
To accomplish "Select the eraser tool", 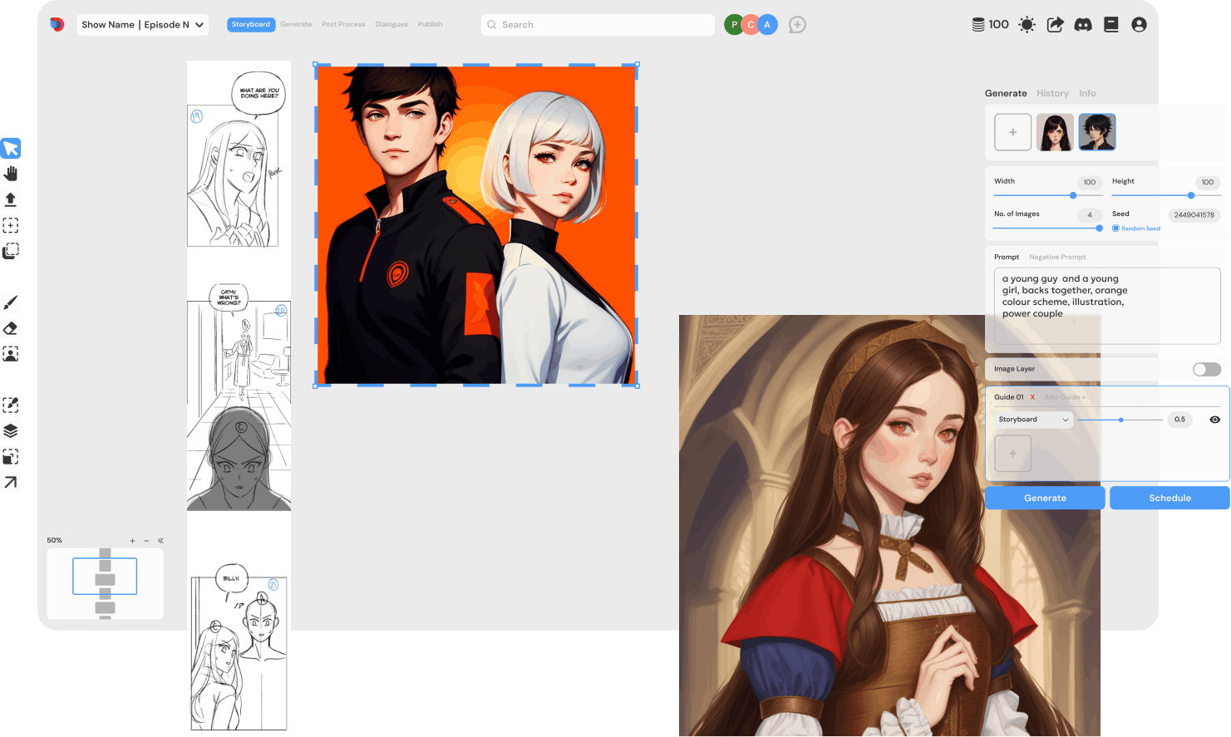I will coord(11,328).
